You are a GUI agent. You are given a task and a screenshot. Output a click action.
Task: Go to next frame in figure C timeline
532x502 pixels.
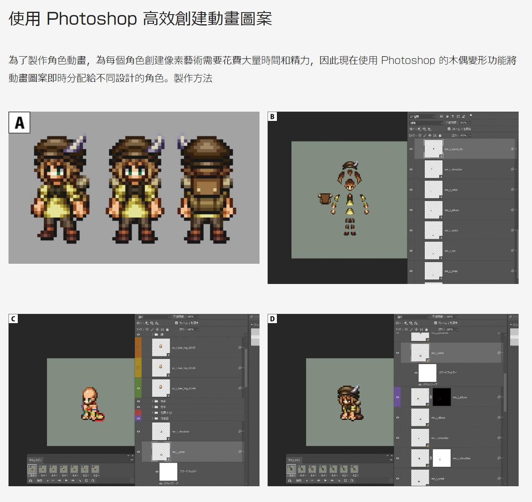point(73,481)
